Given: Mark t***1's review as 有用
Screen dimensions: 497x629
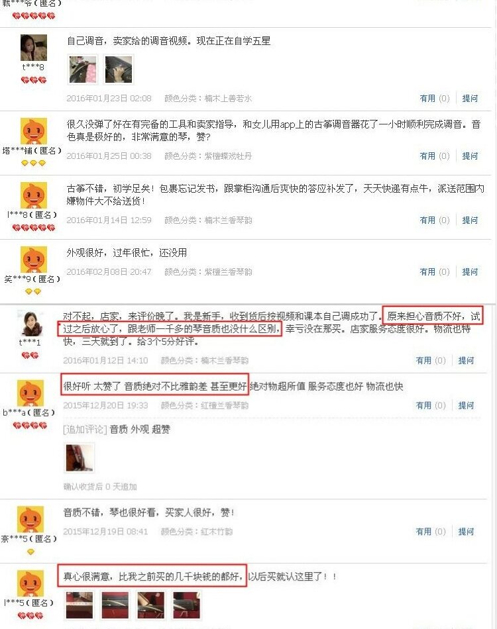Looking at the screenshot, I should pos(431,361).
